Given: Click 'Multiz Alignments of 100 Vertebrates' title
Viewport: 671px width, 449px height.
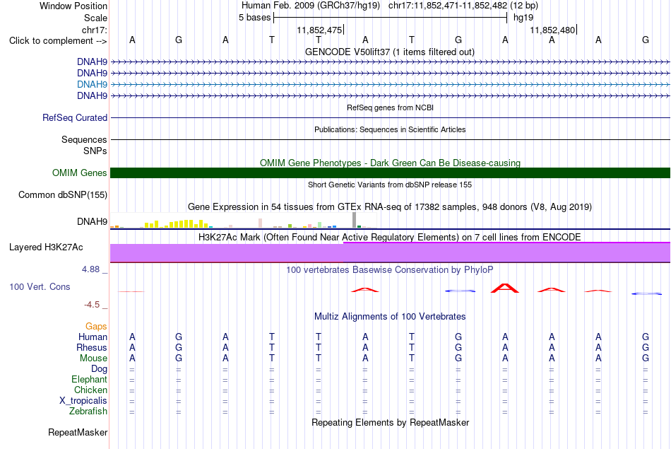Looking at the screenshot, I should point(390,316).
